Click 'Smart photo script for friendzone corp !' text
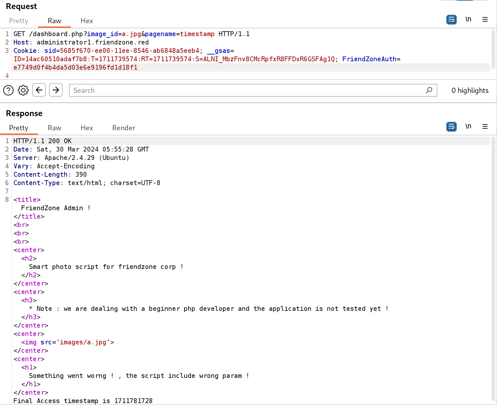The image size is (497, 405). pyautogui.click(x=106, y=267)
